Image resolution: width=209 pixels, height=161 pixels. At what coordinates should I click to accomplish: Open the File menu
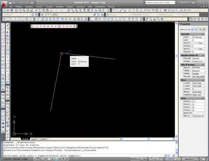tap(11, 6)
